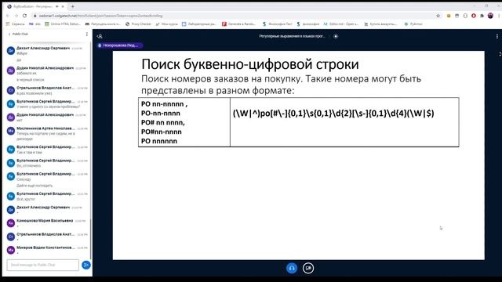Go forward with the browser forward arrow

16,16
